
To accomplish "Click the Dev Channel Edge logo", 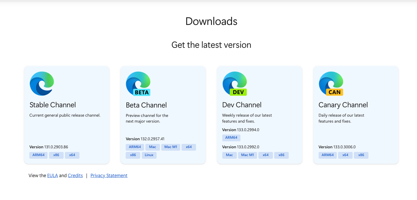I will [x=235, y=84].
